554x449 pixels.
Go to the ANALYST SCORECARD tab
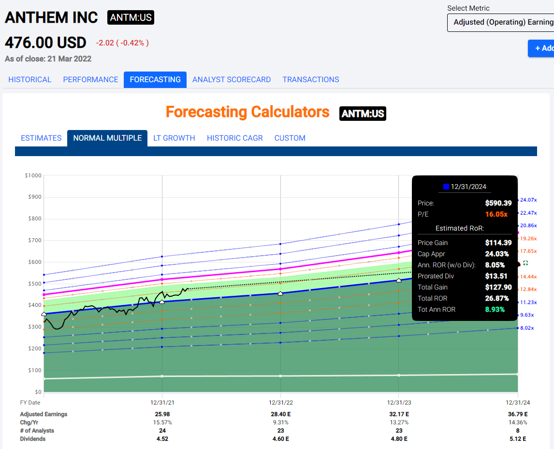pyautogui.click(x=232, y=80)
